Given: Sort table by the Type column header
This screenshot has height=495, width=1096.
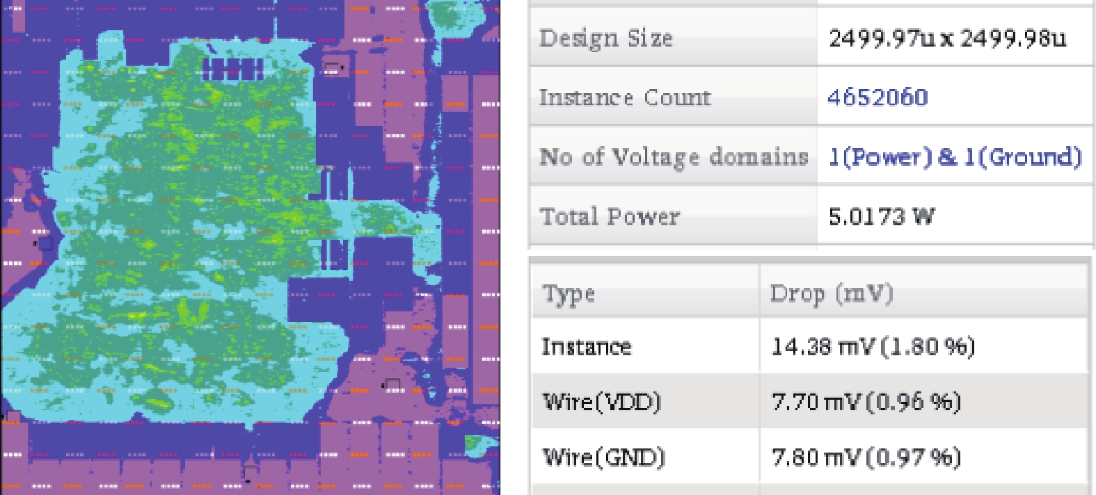Looking at the screenshot, I should 569,294.
